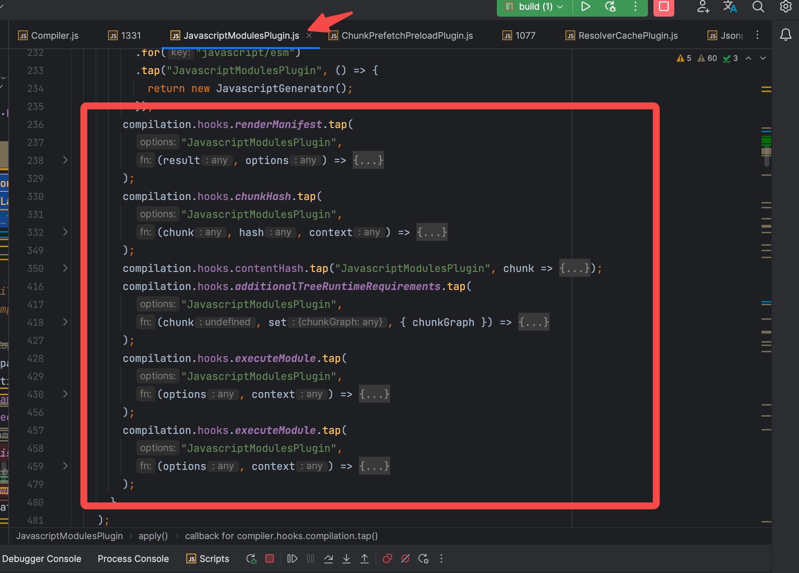The image size is (799, 573).
Task: Open the translate icon in the top bar
Action: pyautogui.click(x=730, y=7)
